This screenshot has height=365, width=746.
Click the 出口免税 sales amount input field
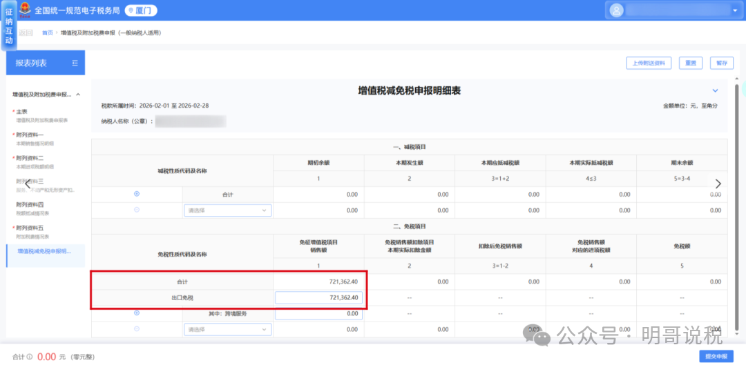[x=318, y=297]
